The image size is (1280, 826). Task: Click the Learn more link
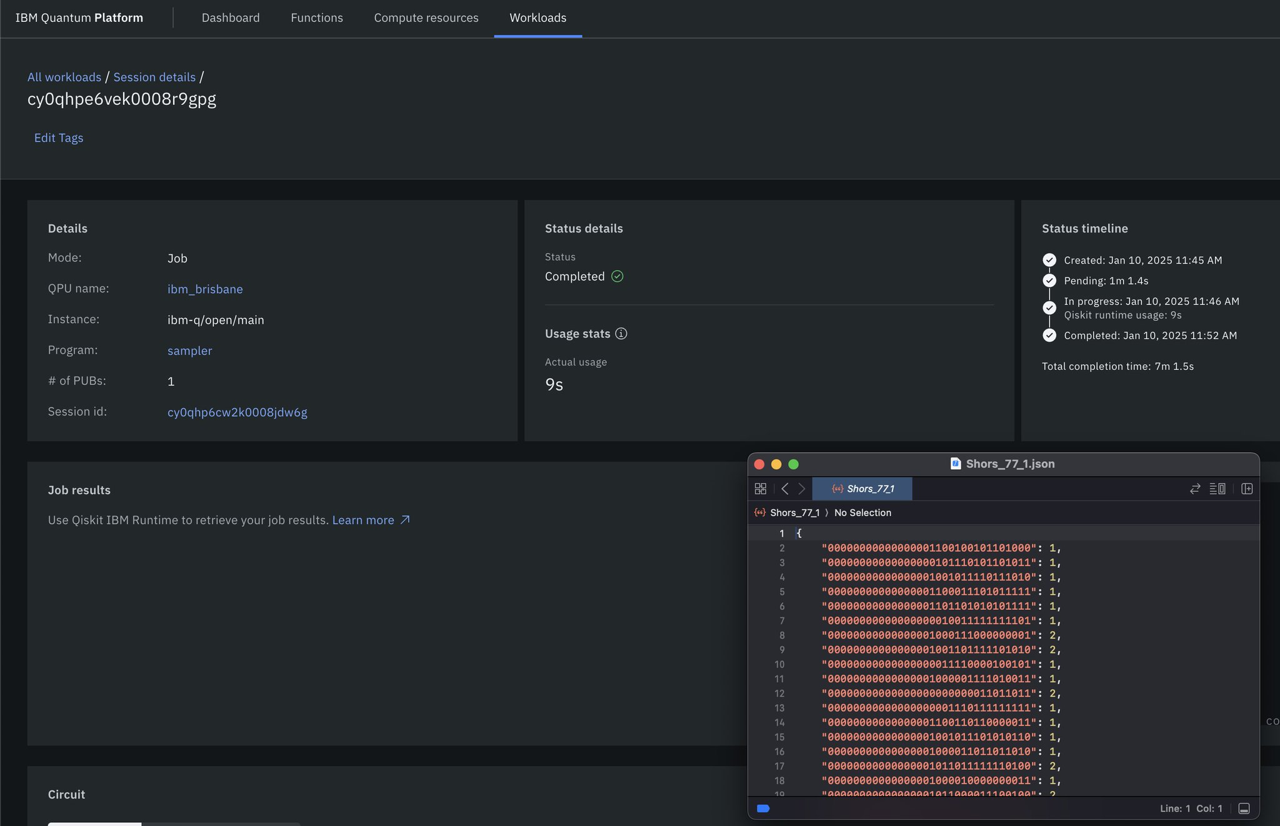(x=363, y=520)
